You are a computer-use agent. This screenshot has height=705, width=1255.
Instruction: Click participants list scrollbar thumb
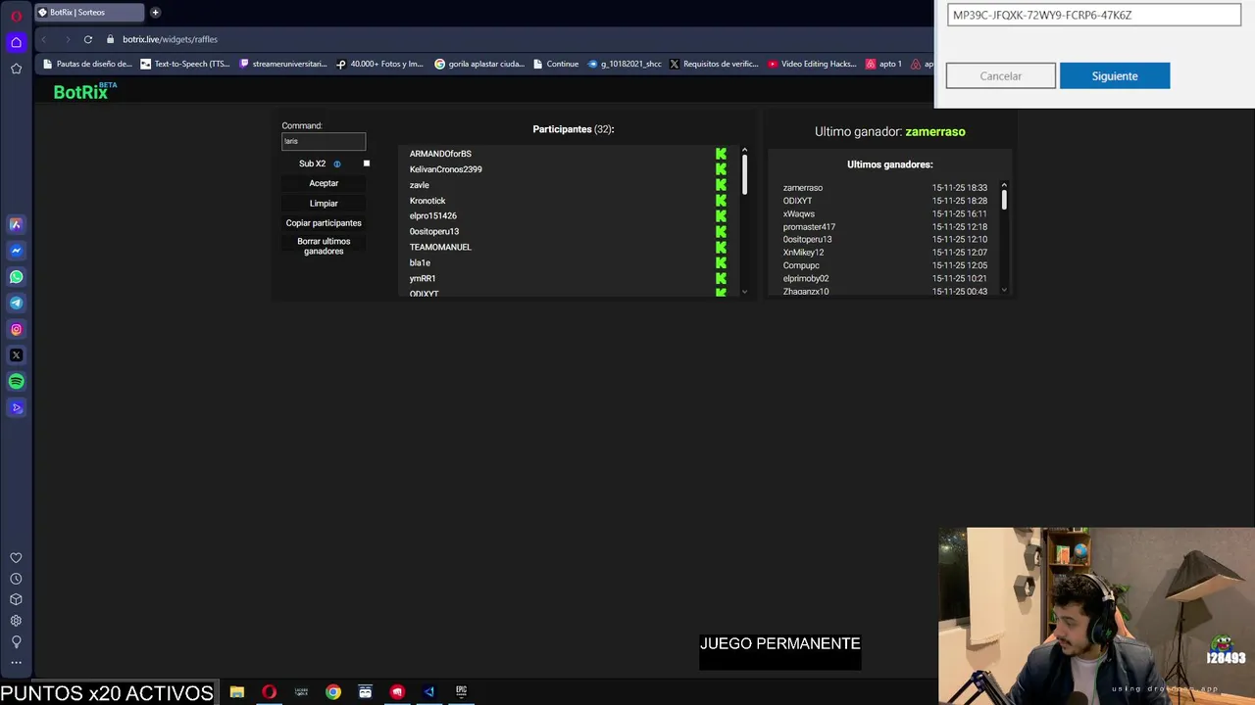tap(744, 173)
